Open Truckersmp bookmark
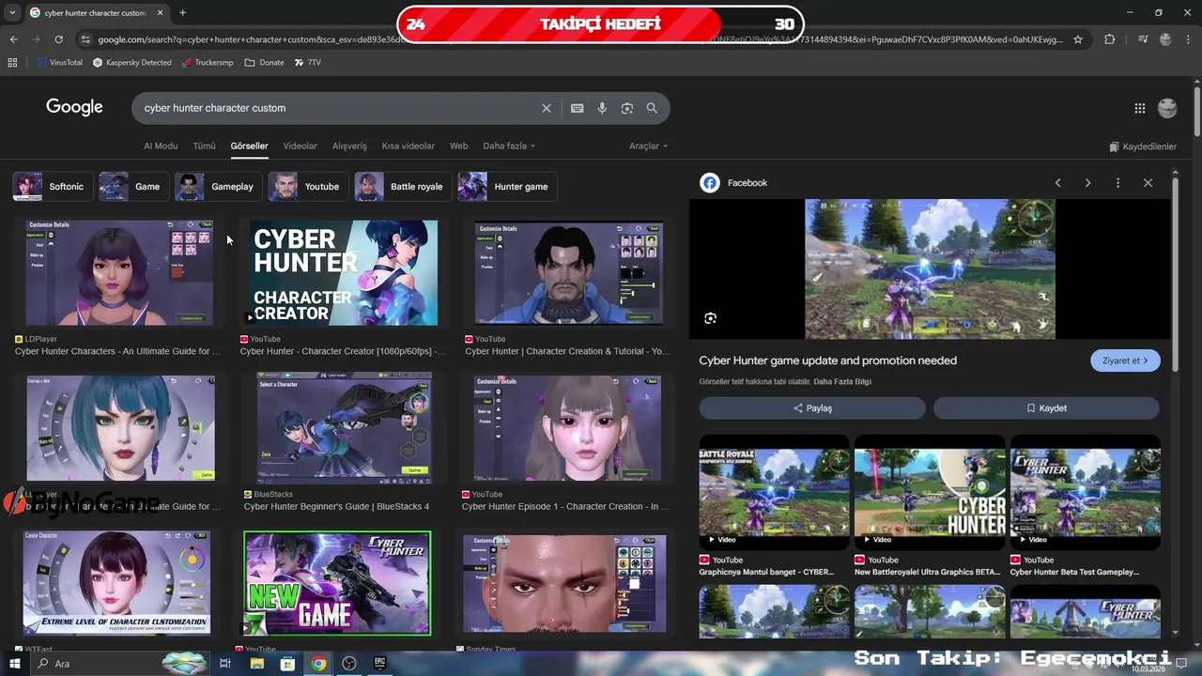The height and width of the screenshot is (676, 1202). (x=207, y=63)
